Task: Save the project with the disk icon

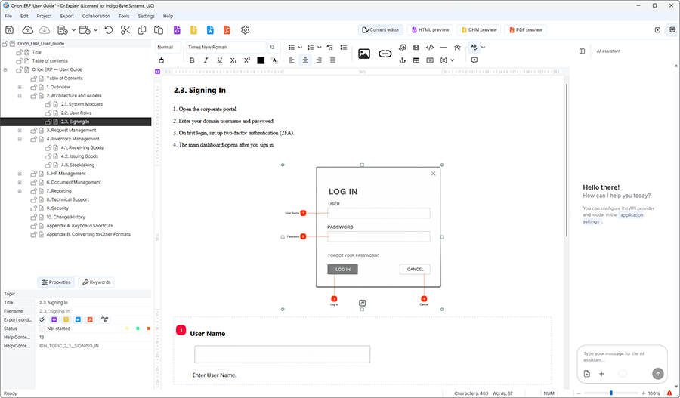Action: [x=9, y=30]
